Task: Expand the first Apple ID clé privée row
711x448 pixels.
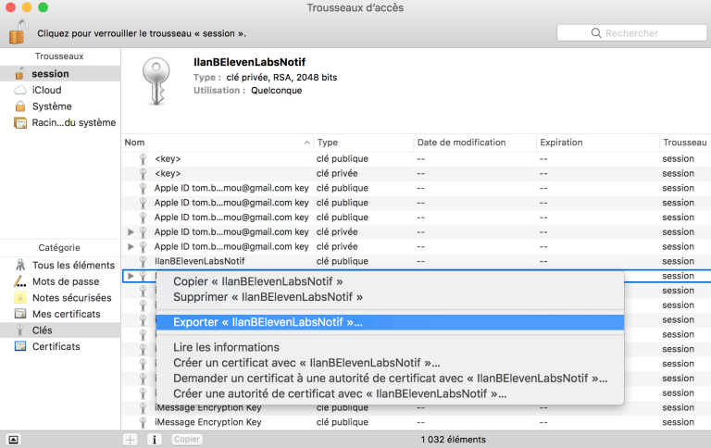Action: [131, 232]
